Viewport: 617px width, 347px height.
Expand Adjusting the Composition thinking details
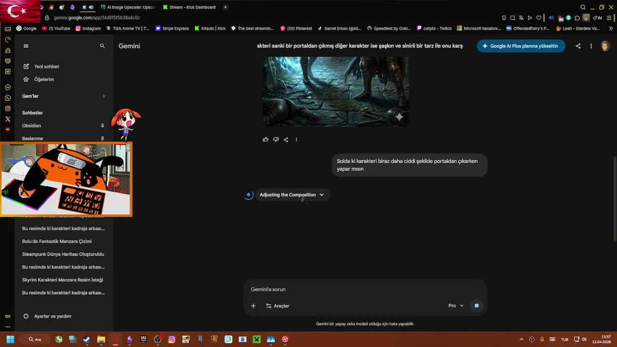click(292, 195)
